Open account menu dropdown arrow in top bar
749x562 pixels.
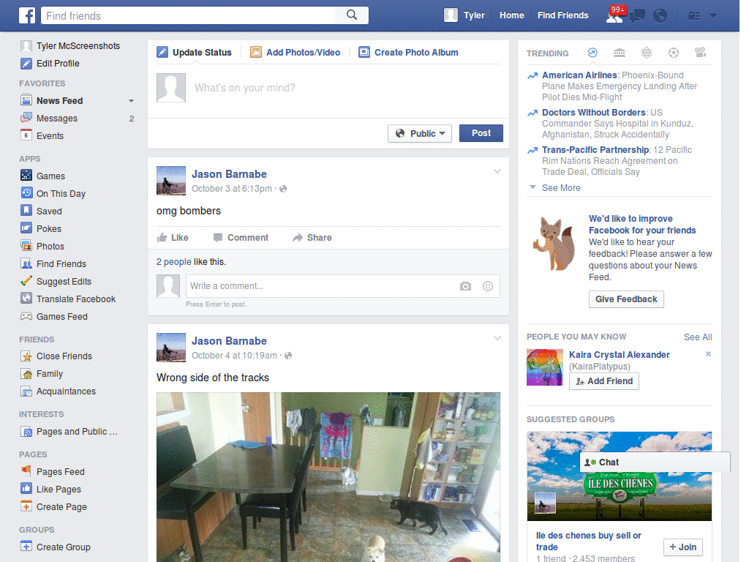tap(714, 16)
